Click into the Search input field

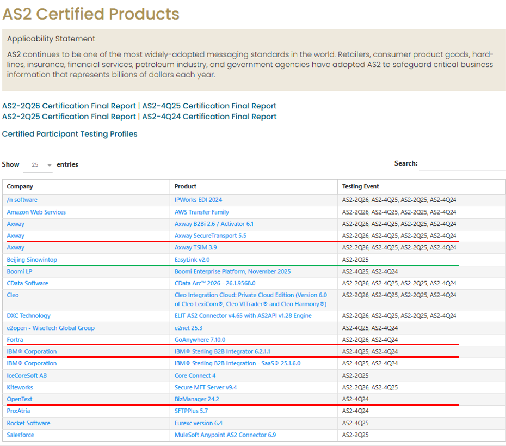pos(462,164)
